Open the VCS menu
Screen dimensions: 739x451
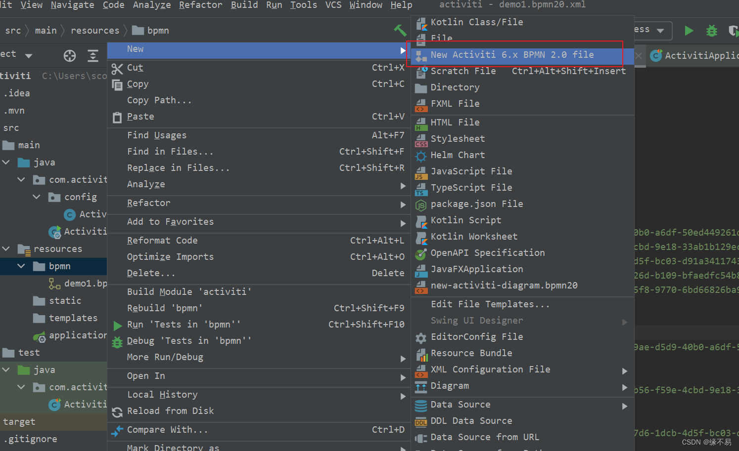point(333,5)
